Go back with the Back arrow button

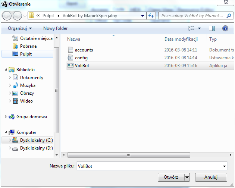tap(7, 16)
